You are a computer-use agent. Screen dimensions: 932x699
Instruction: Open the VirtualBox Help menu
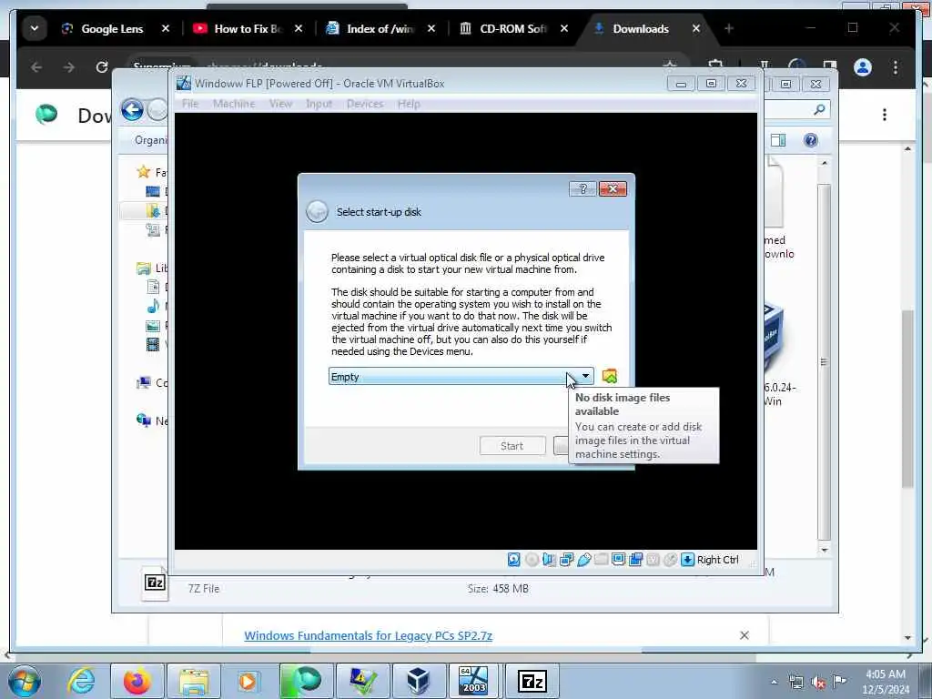409,104
